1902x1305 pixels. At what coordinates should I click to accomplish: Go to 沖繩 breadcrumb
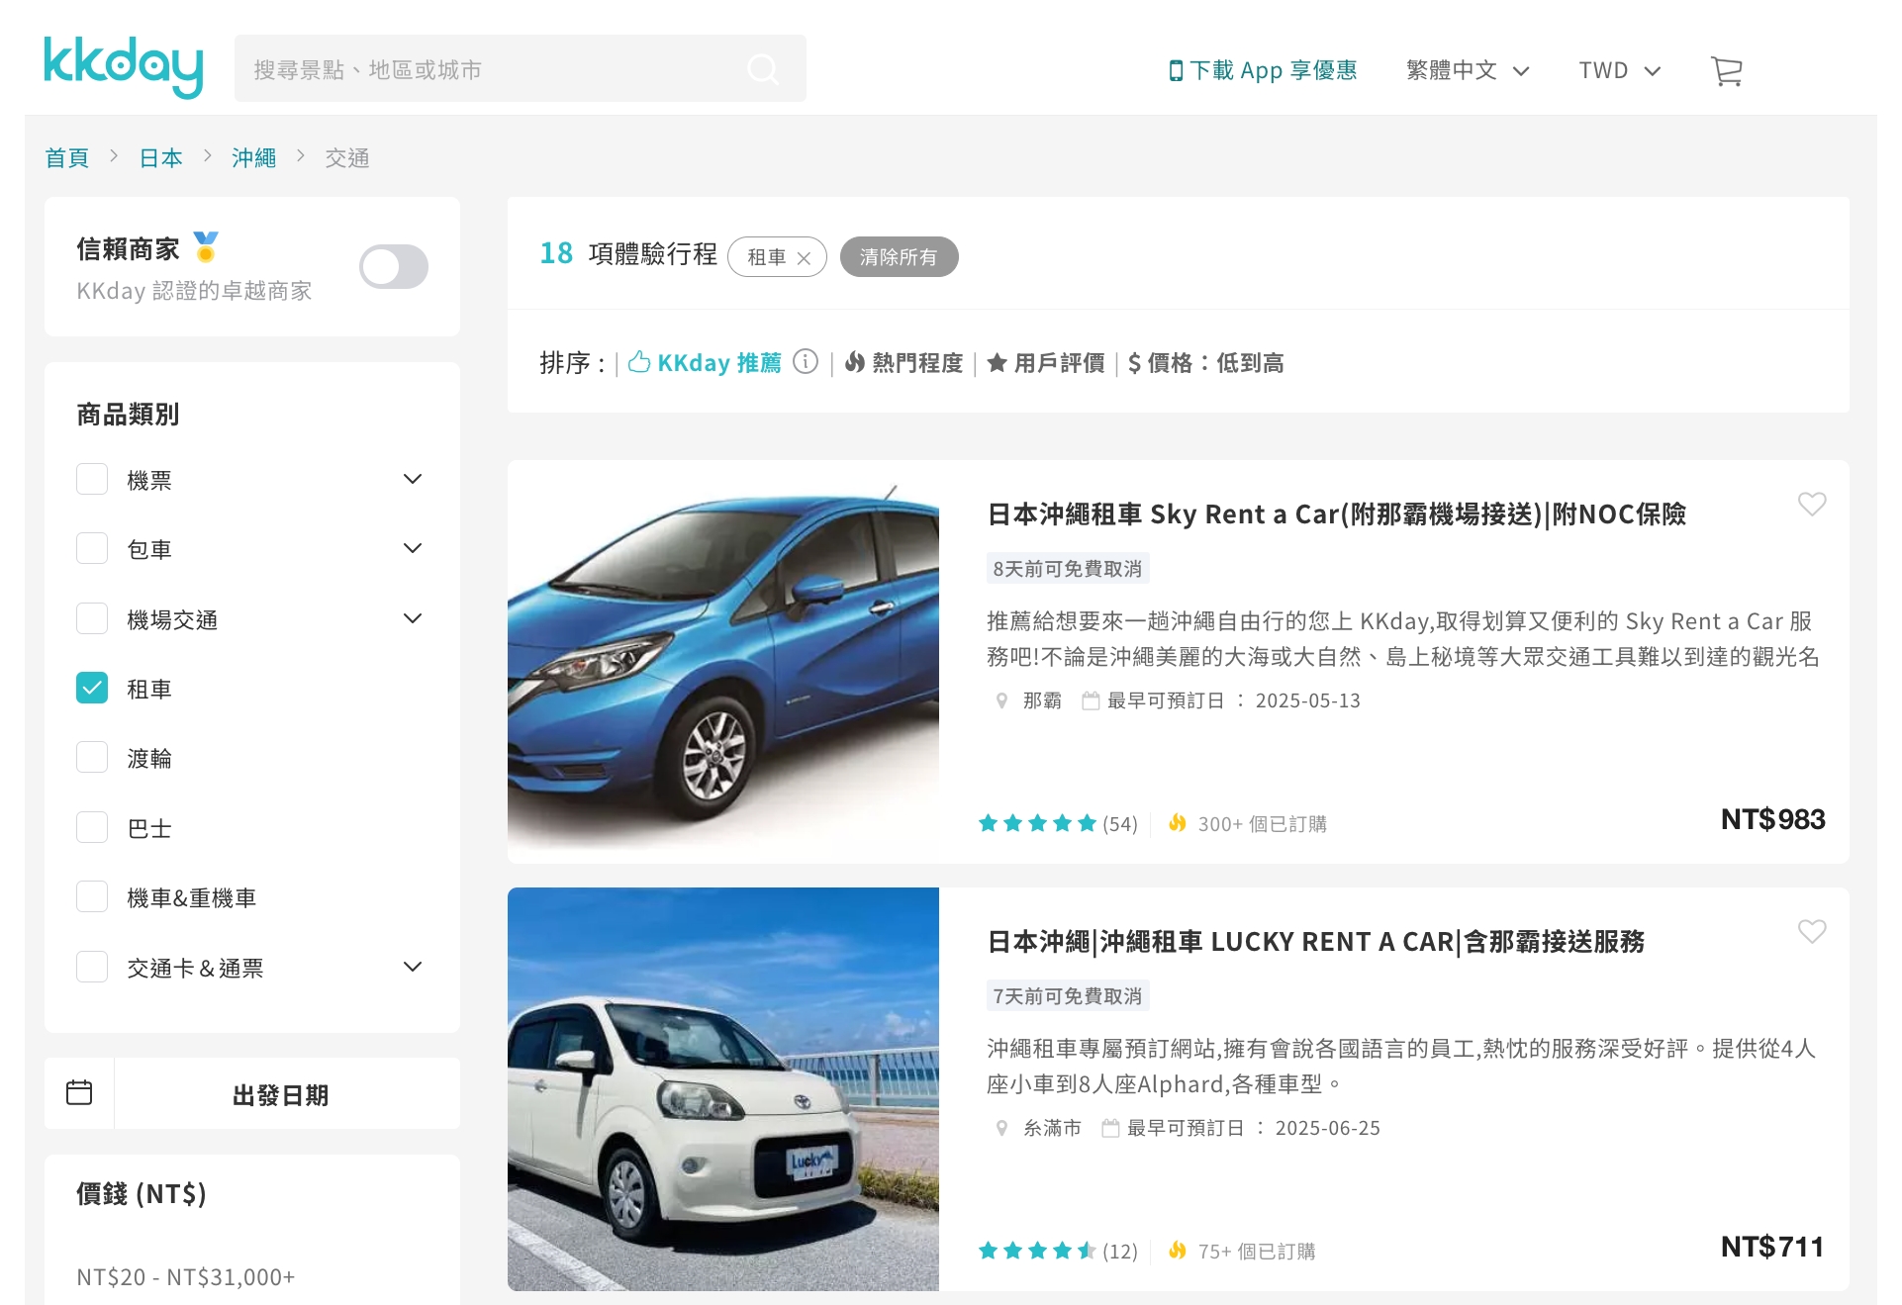tap(253, 158)
